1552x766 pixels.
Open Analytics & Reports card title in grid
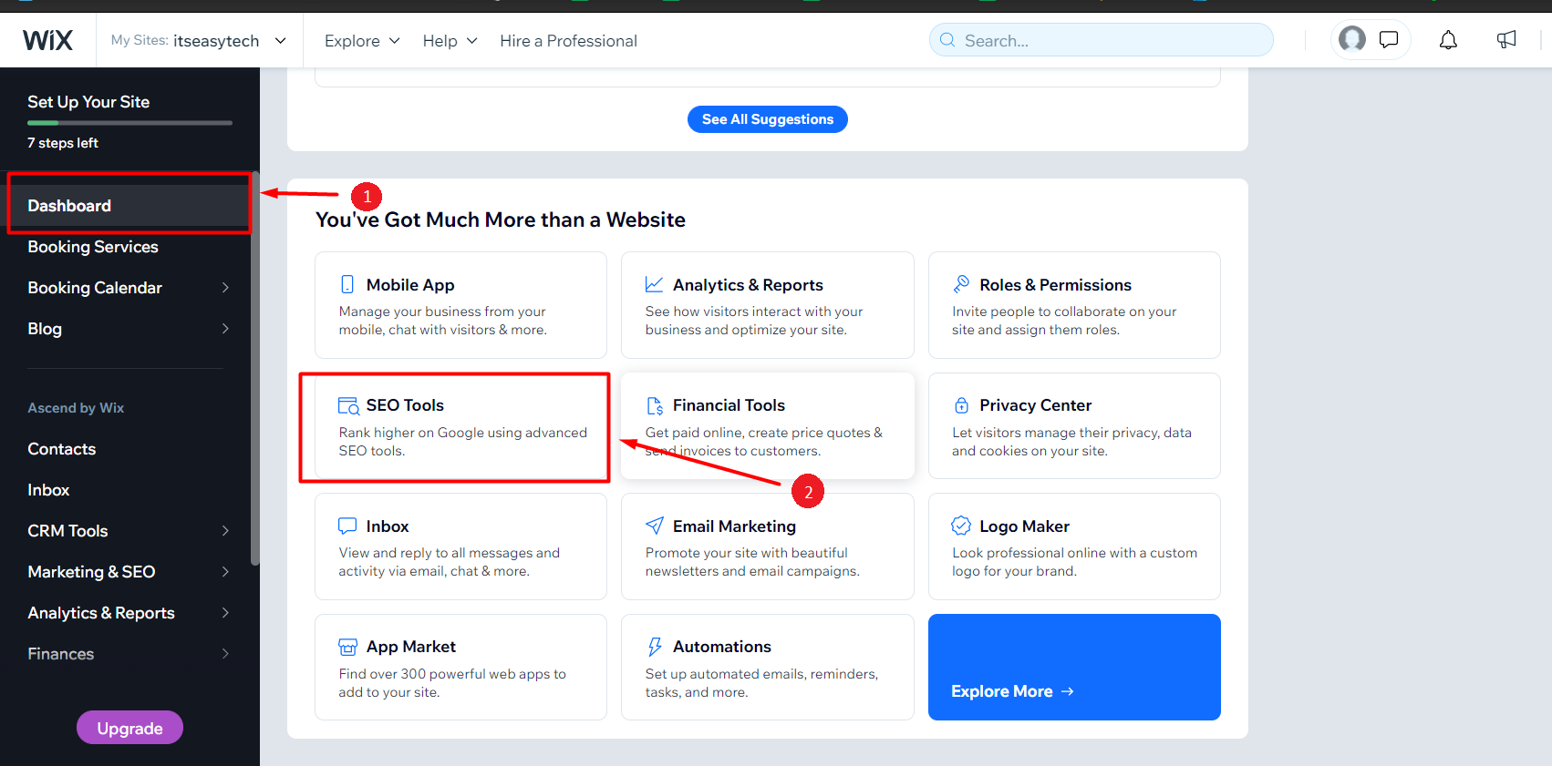pyautogui.click(x=748, y=284)
